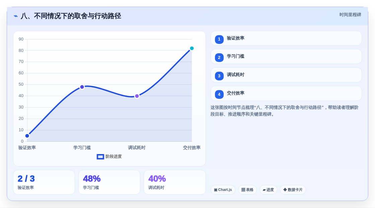Click the x-axis label 验证效率
The width and height of the screenshot is (375, 208).
tap(27, 148)
